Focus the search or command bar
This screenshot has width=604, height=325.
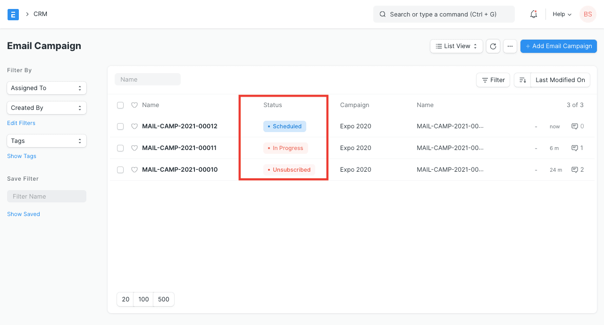(x=444, y=14)
